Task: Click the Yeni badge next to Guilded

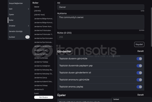Action: click(27, 37)
